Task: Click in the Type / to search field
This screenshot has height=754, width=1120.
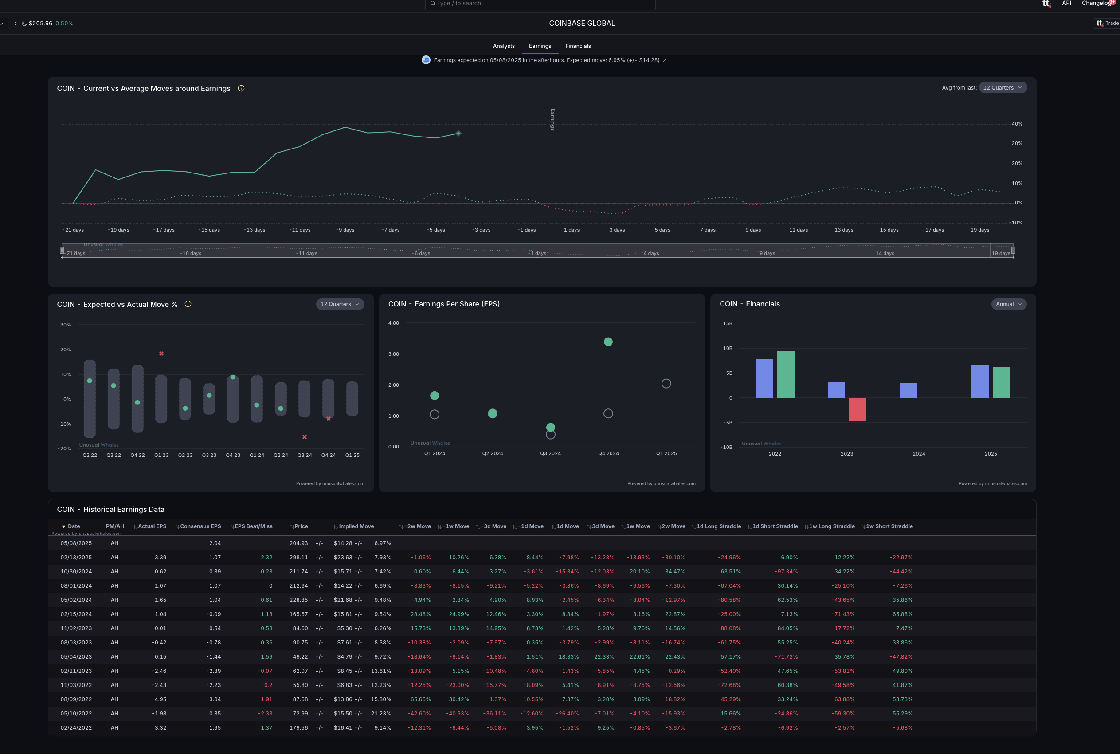Action: tap(540, 4)
